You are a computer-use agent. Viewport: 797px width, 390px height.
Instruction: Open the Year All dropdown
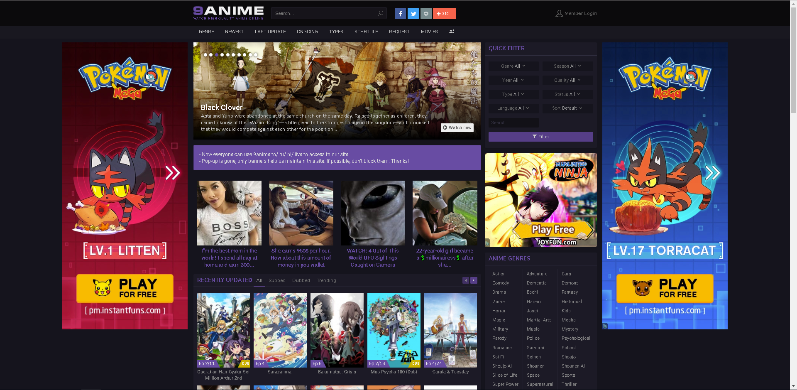click(513, 80)
